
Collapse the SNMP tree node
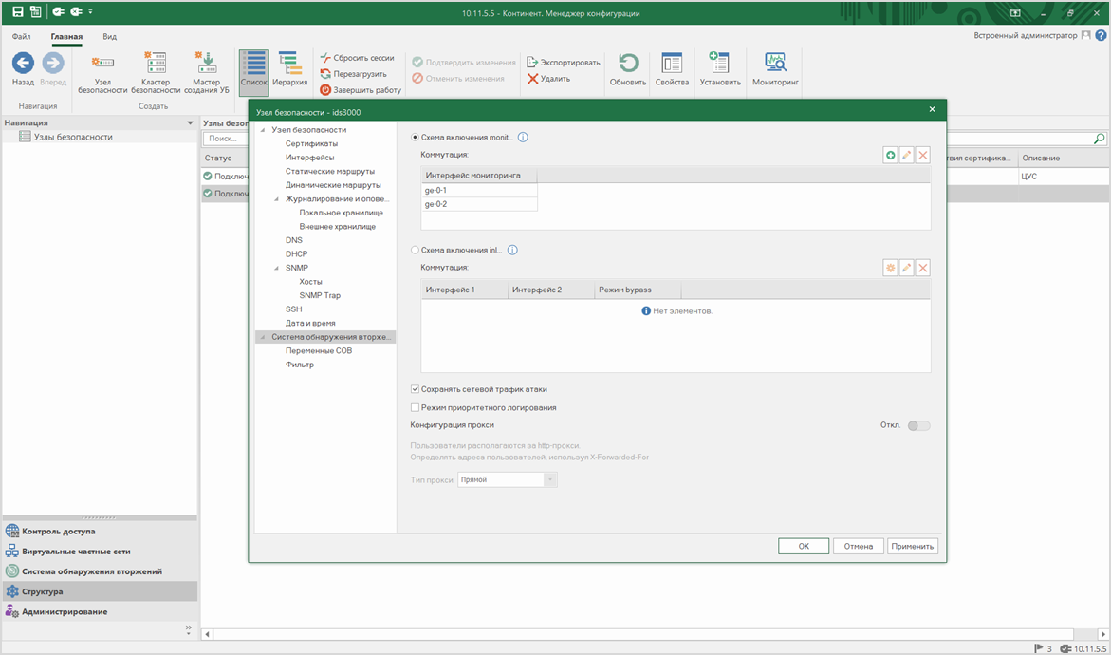point(276,269)
